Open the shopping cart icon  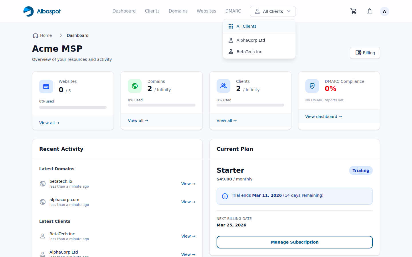(x=353, y=11)
